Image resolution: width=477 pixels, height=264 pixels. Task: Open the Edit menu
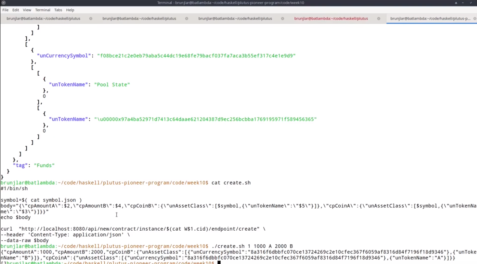click(x=16, y=10)
